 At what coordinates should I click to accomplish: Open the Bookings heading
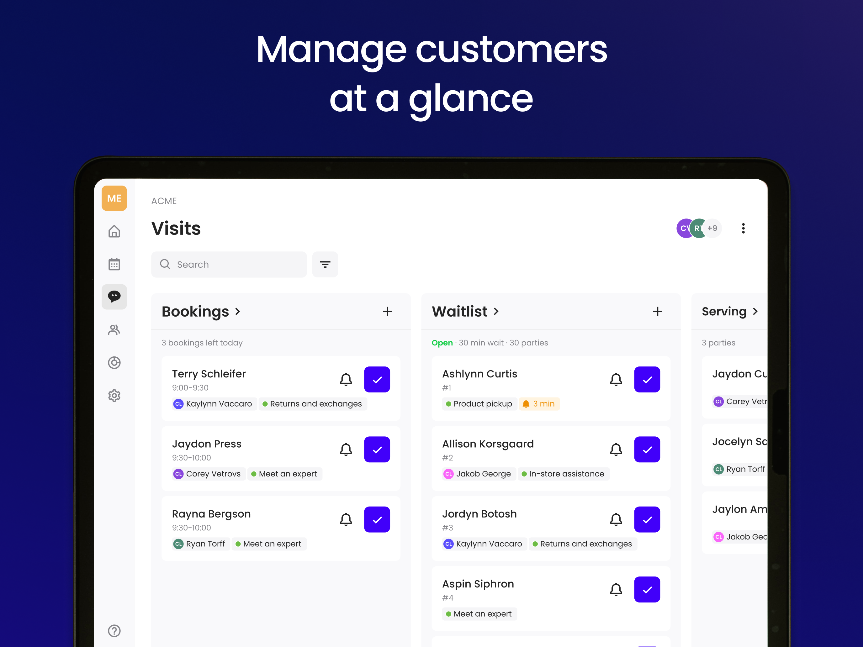click(195, 312)
